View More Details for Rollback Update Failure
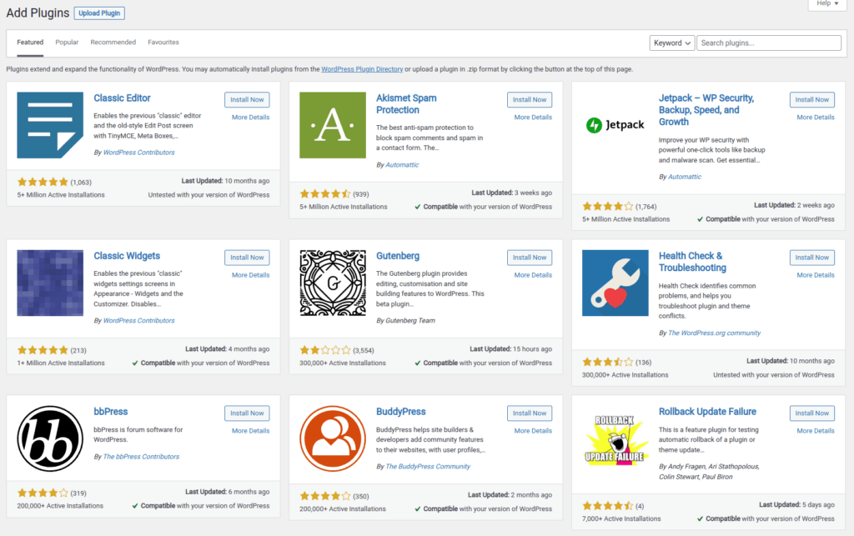This screenshot has width=854, height=536. click(x=816, y=430)
